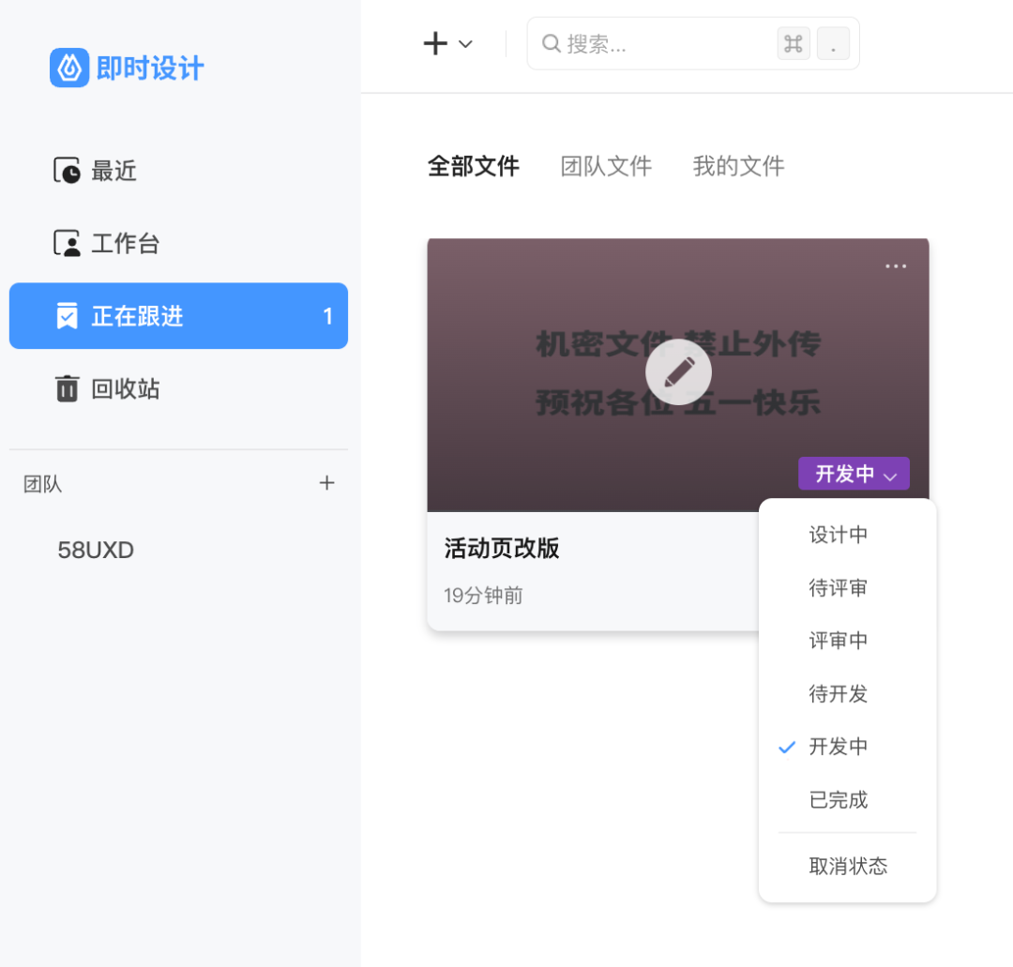Focus the 搜索 search input field

click(693, 43)
